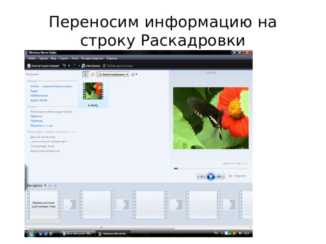Expand the Redo history dropdown arrow

click(x=79, y=66)
